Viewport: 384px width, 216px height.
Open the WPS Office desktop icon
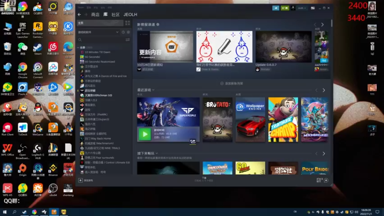(7, 150)
